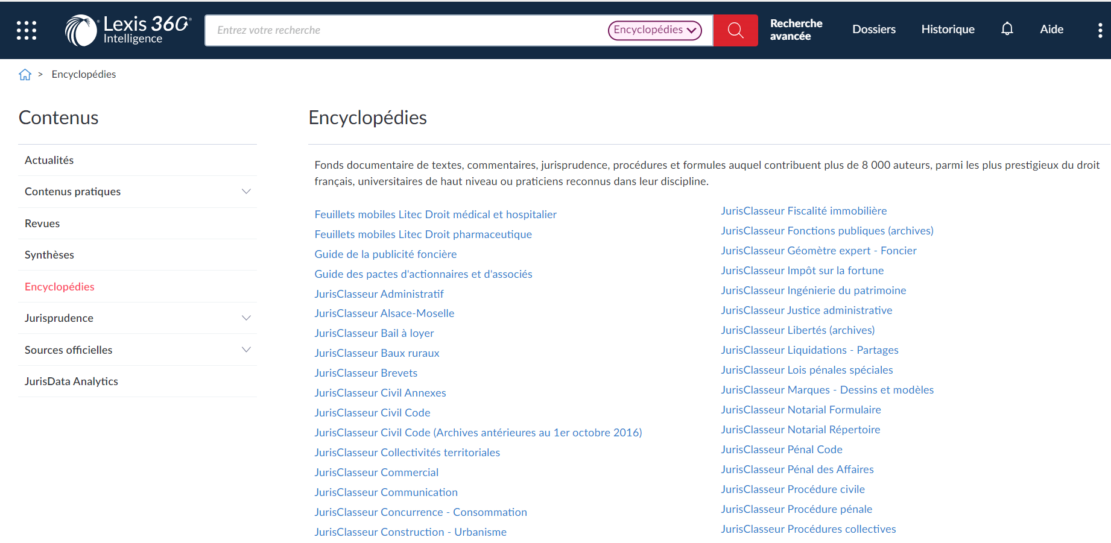The image size is (1111, 543).
Task: Go home using the breadcrumb house icon
Action: pyautogui.click(x=25, y=74)
